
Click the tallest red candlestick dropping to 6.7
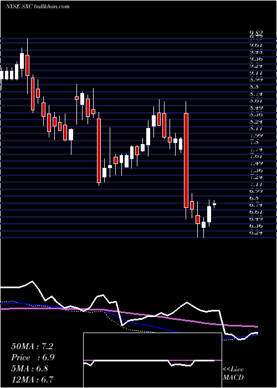186,160
